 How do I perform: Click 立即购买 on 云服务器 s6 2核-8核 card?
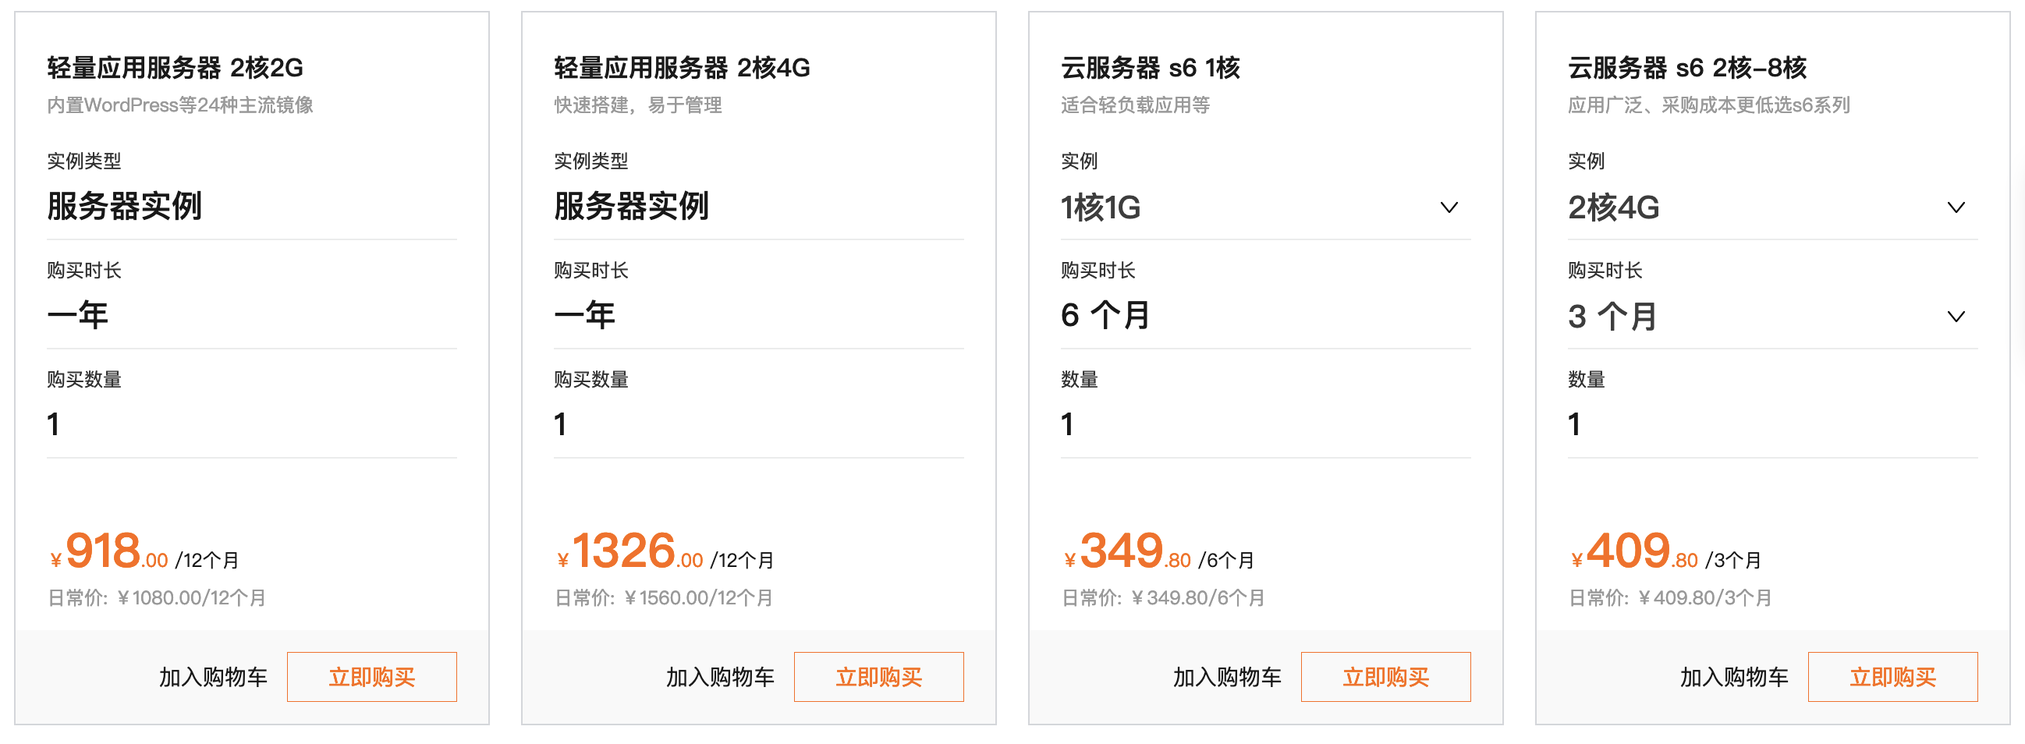pyautogui.click(x=1893, y=676)
